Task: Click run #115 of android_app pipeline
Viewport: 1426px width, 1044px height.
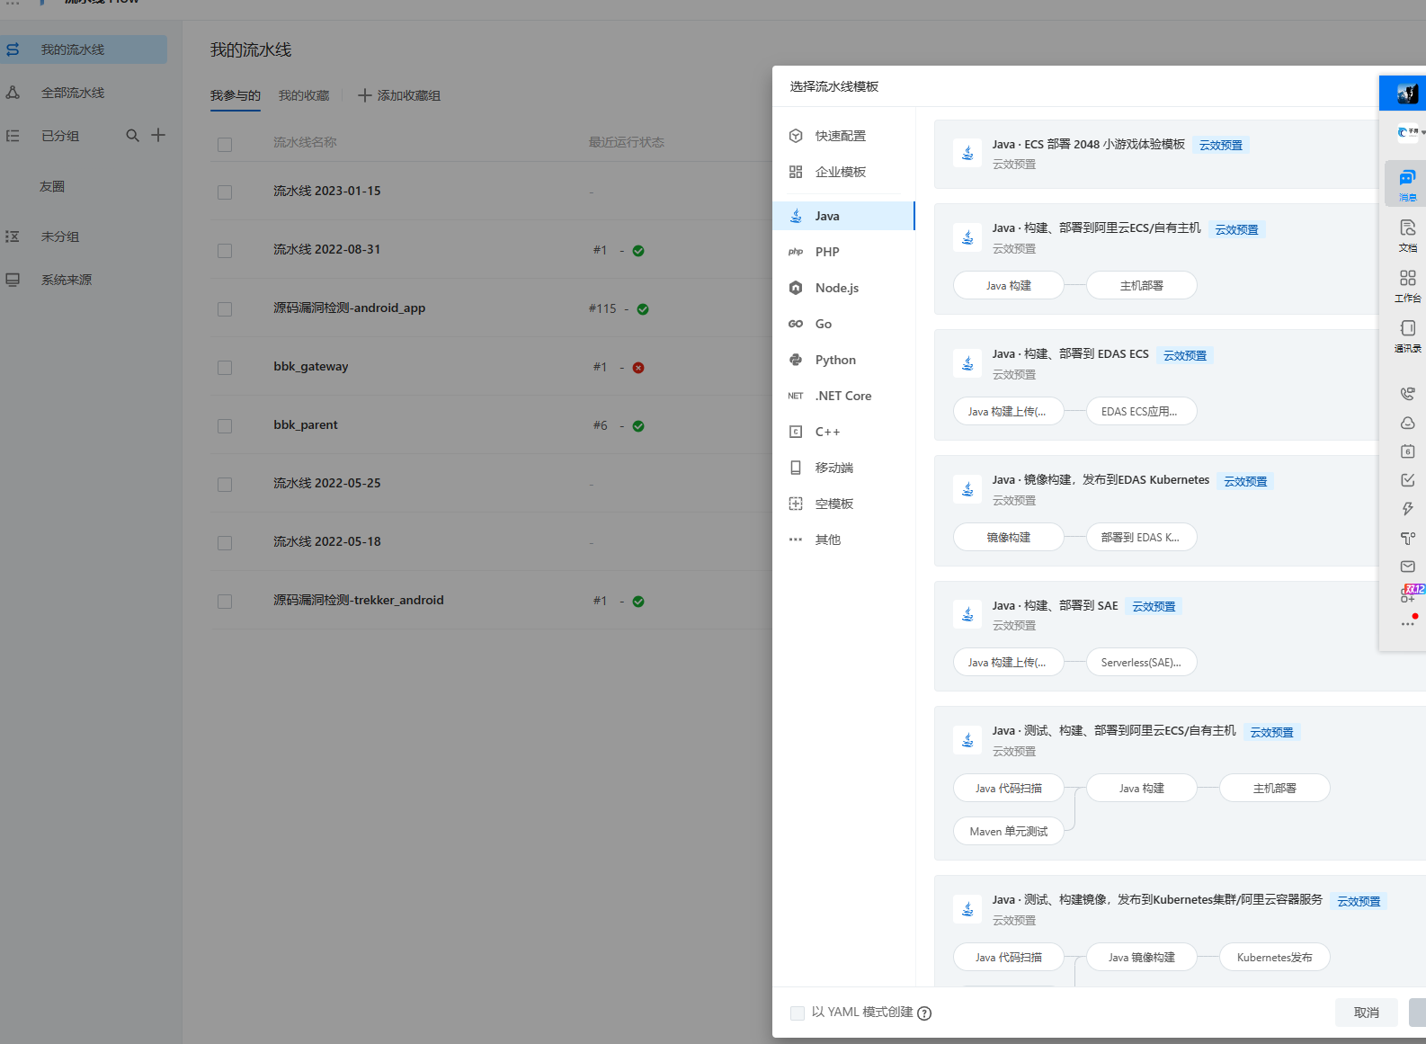Action: (602, 308)
